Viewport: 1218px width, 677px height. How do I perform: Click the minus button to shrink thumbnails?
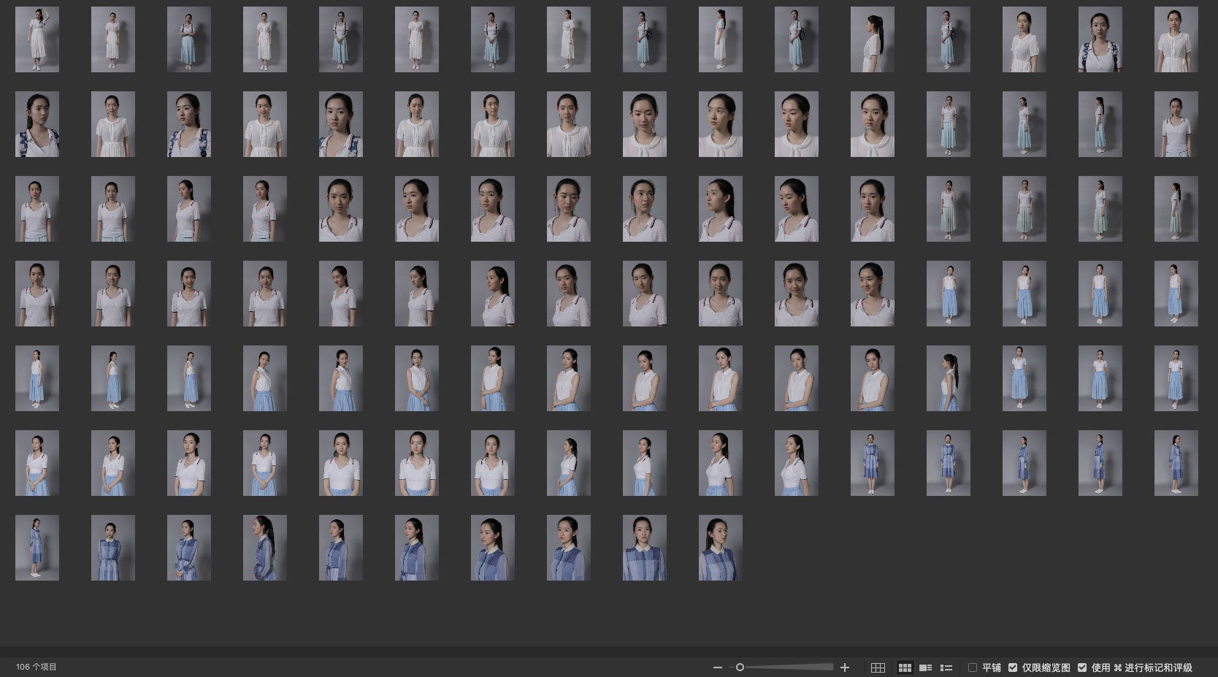717,668
